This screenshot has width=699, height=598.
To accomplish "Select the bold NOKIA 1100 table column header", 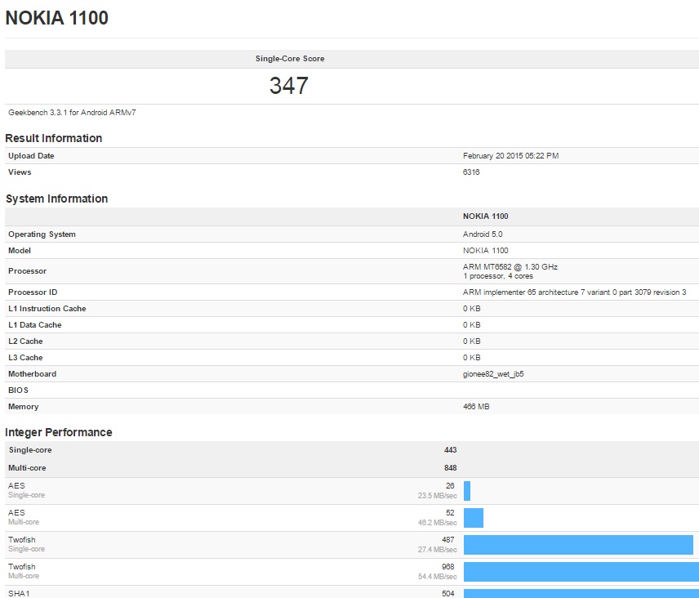I will pos(486,216).
